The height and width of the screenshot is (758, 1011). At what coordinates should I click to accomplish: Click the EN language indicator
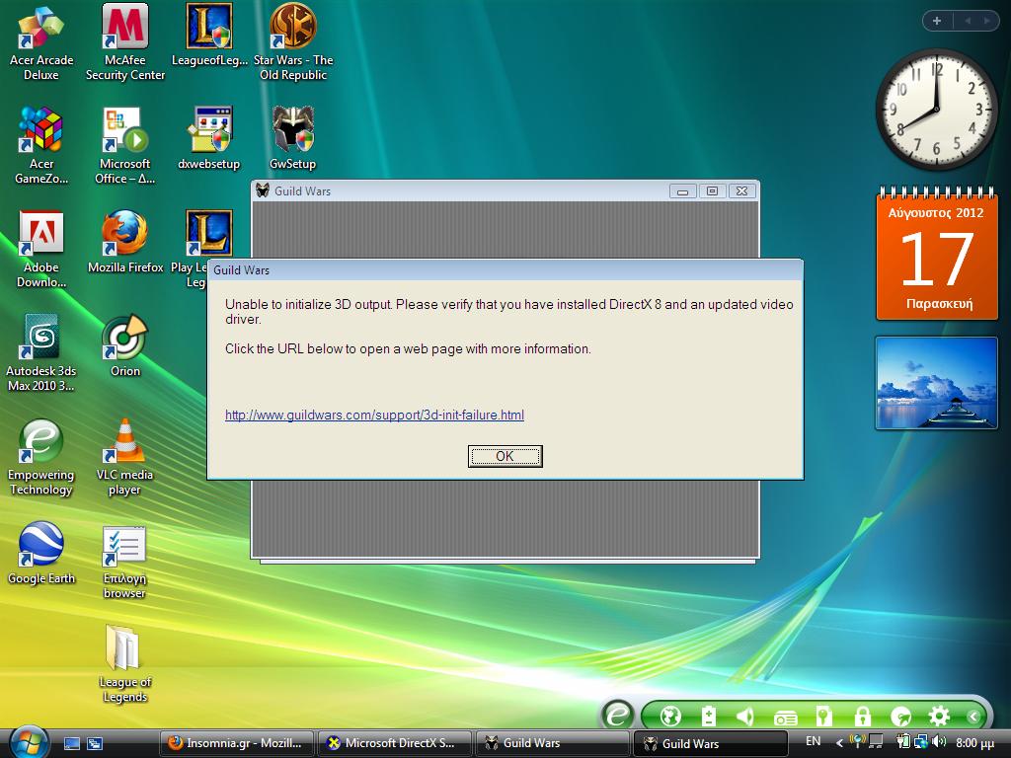814,741
